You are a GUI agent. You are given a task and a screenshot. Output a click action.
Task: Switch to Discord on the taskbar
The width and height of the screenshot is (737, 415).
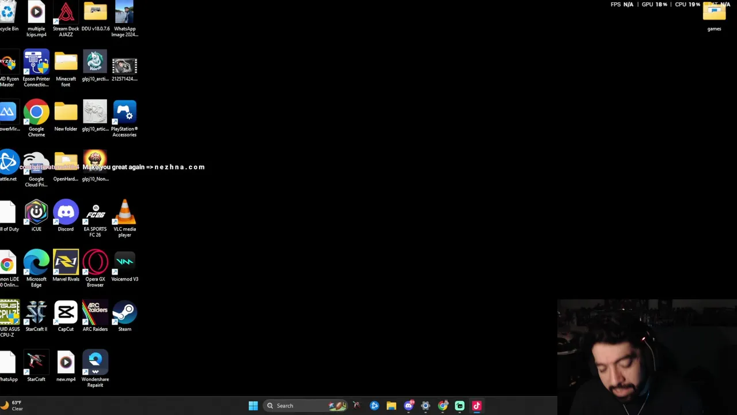pyautogui.click(x=409, y=406)
